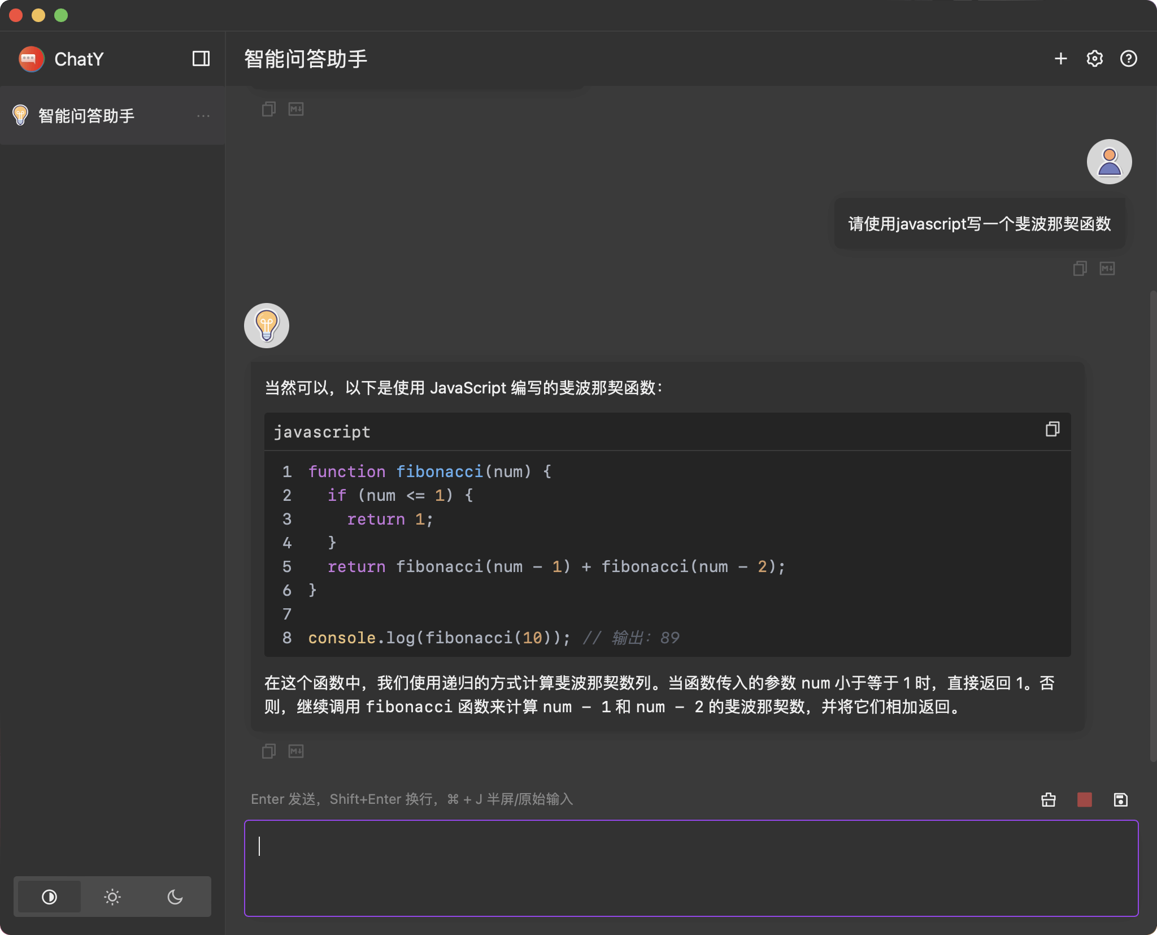Click the ChatY app logo
The width and height of the screenshot is (1157, 935).
[x=32, y=59]
